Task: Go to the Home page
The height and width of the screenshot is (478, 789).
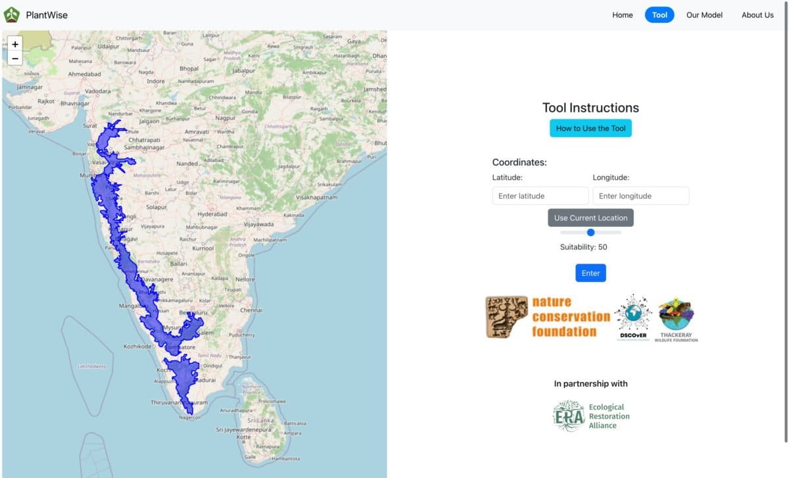Action: pyautogui.click(x=623, y=15)
